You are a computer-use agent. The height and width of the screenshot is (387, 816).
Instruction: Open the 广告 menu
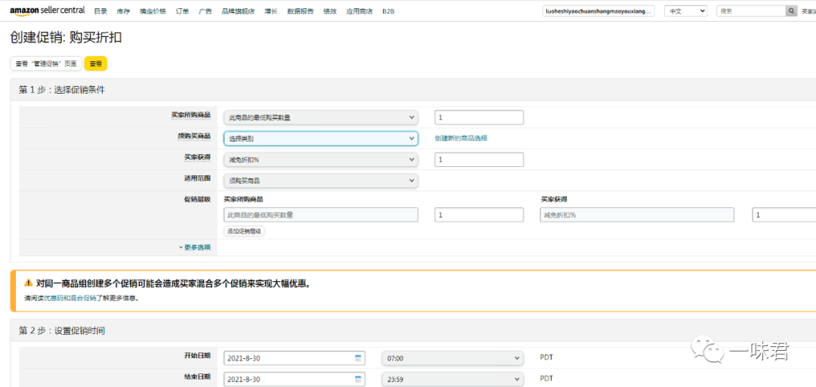tap(205, 11)
